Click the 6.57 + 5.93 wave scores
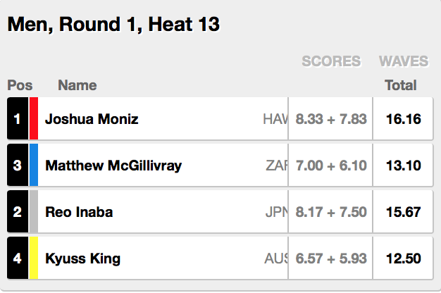The height and width of the screenshot is (293, 441). coord(331,258)
